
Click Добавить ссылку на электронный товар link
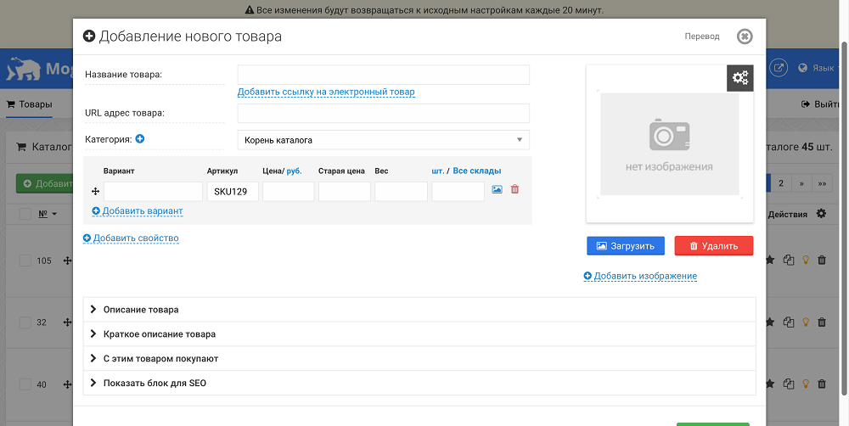pos(326,92)
